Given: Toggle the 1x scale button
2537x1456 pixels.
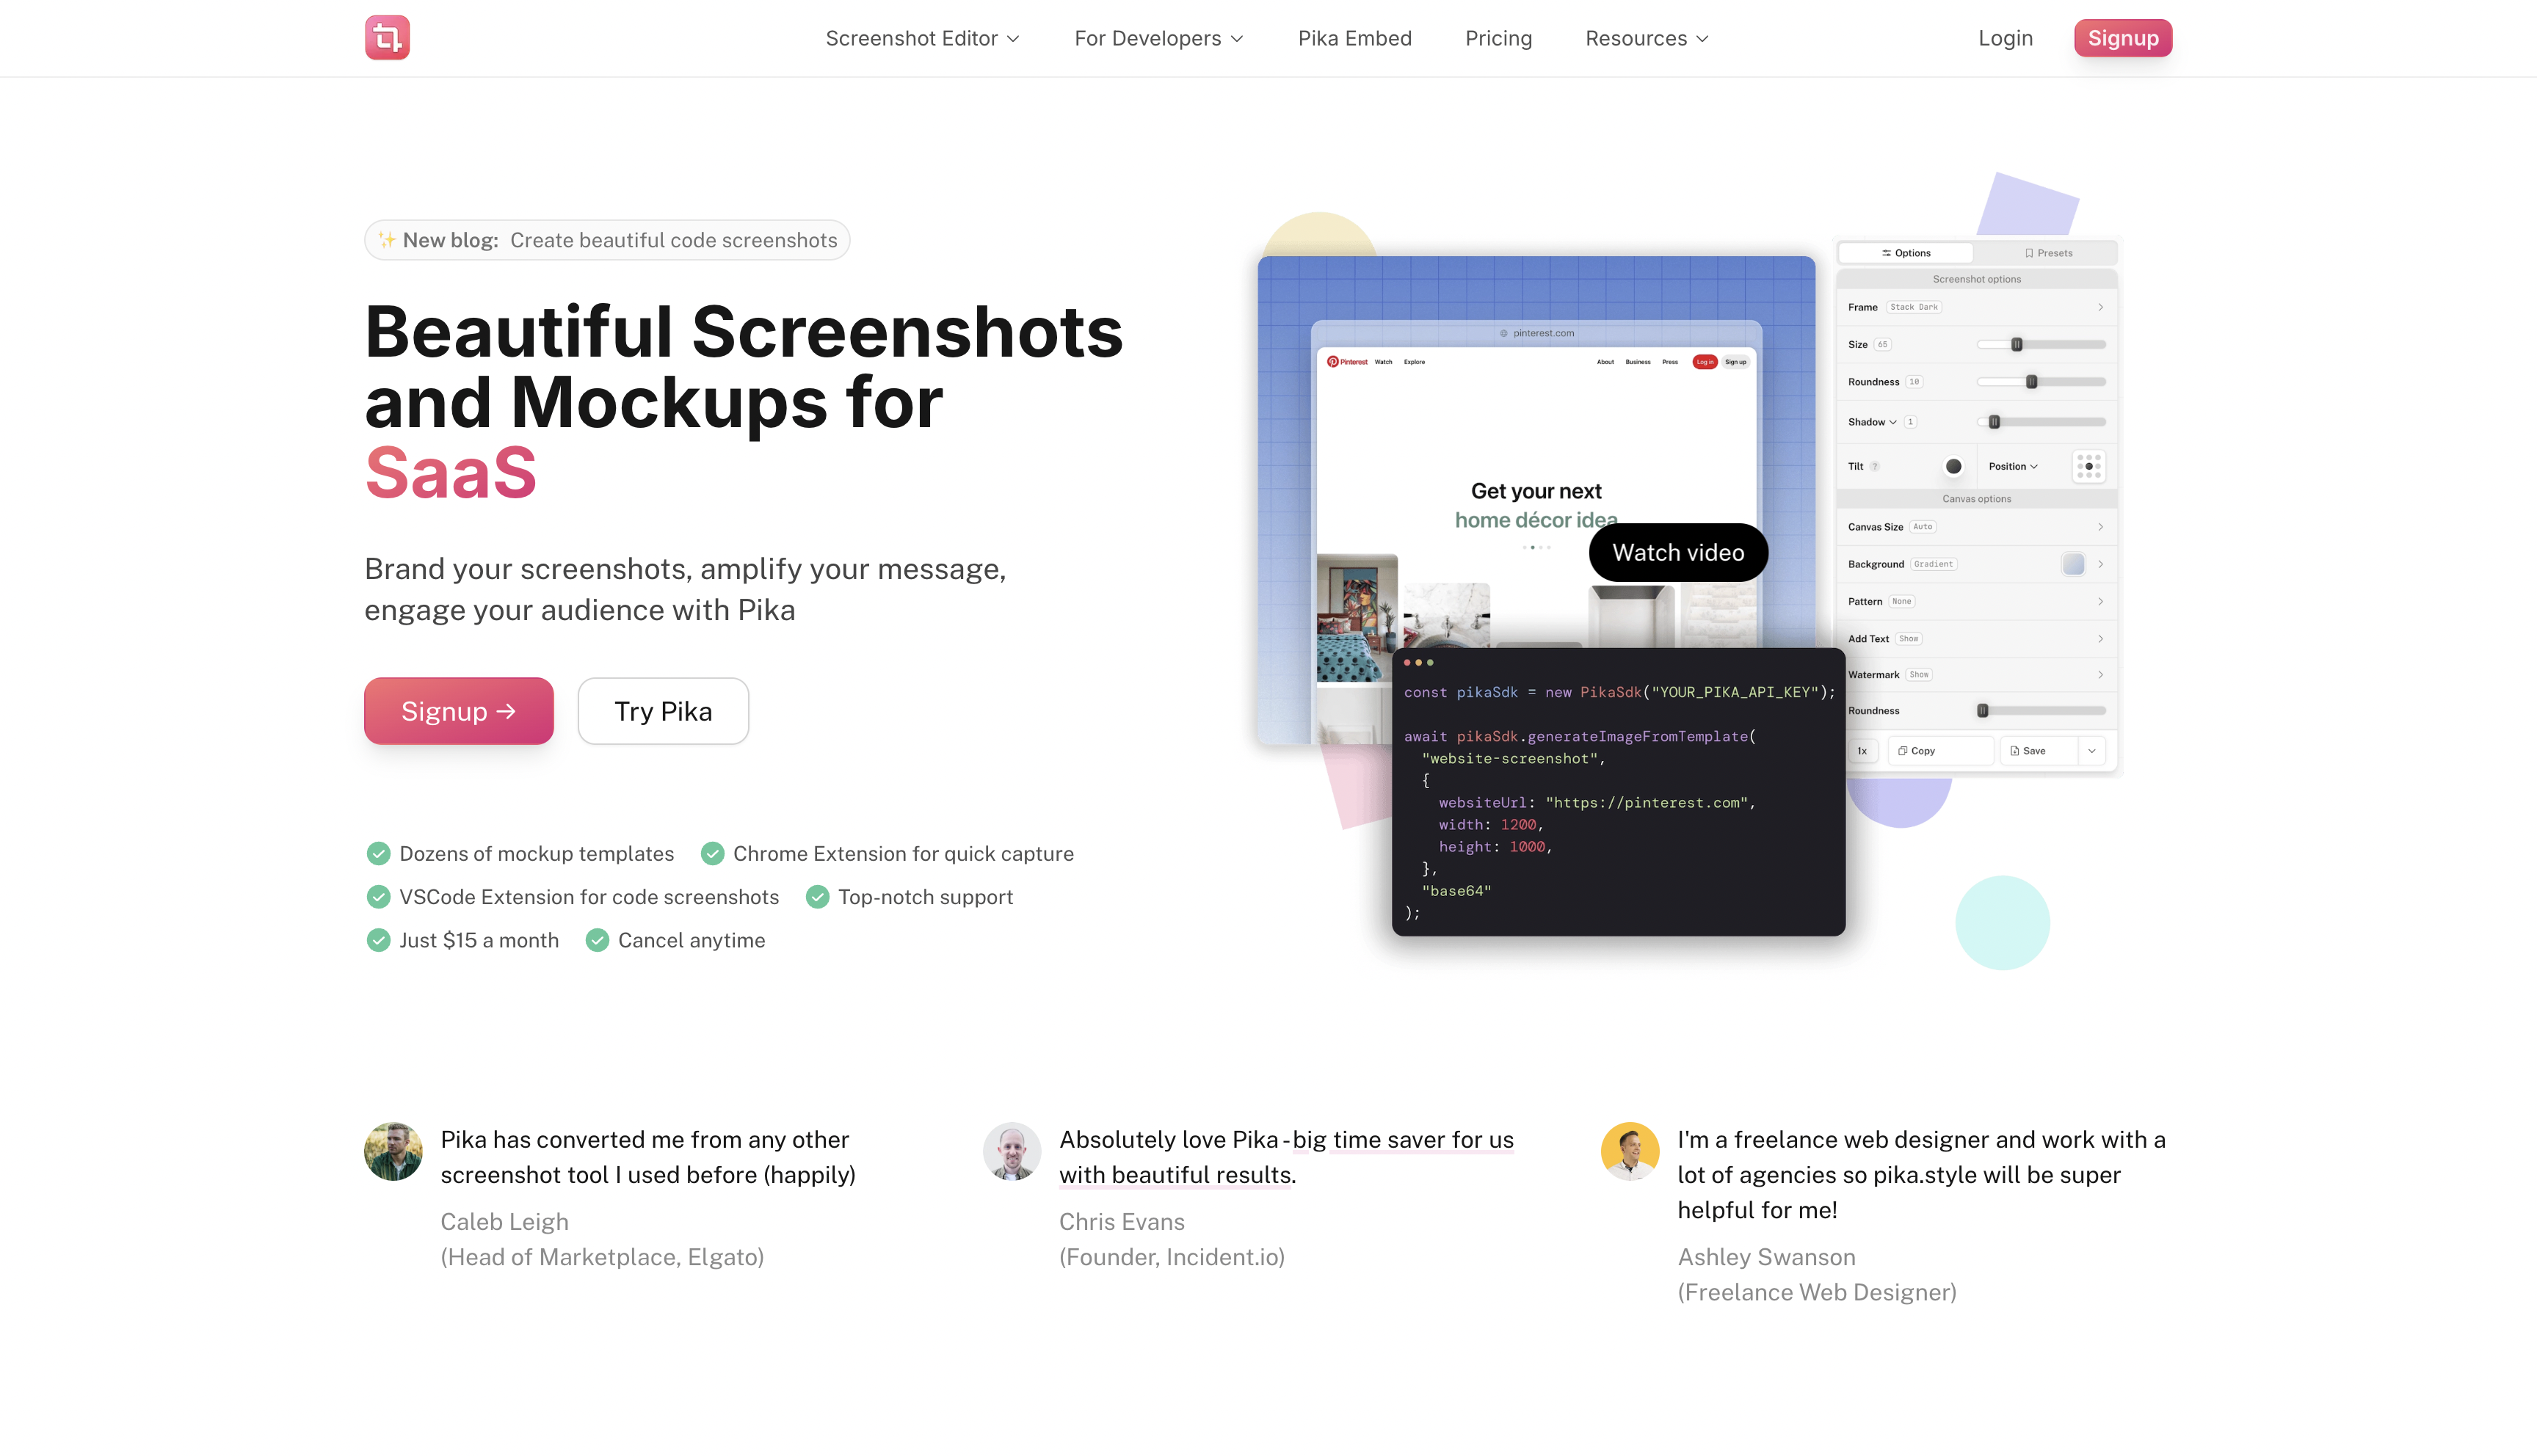Looking at the screenshot, I should point(1862,751).
